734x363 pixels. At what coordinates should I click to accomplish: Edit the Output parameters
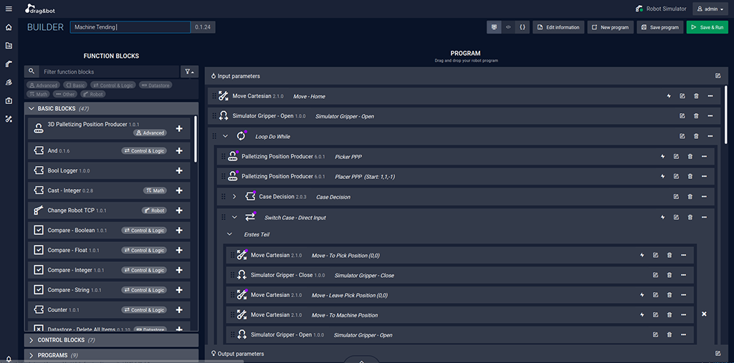[x=718, y=353]
